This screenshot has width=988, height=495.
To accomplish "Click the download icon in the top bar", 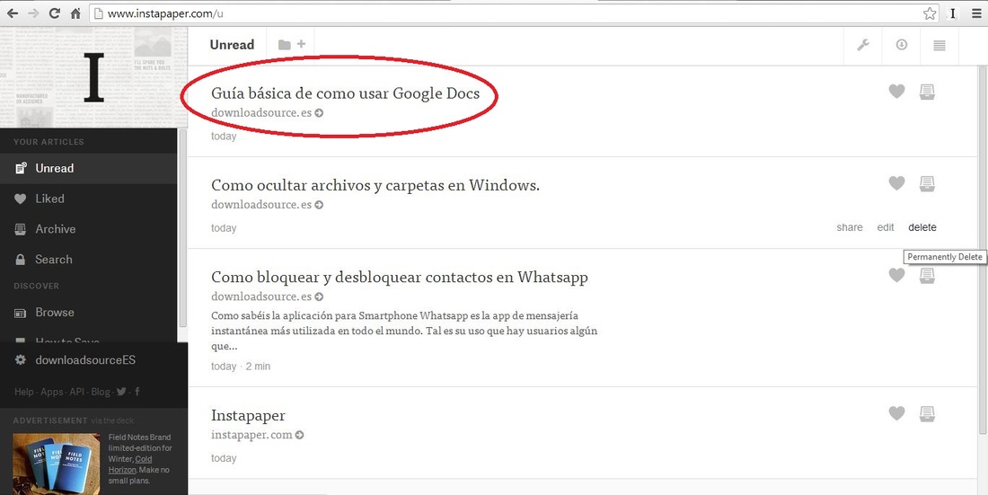I will [902, 45].
